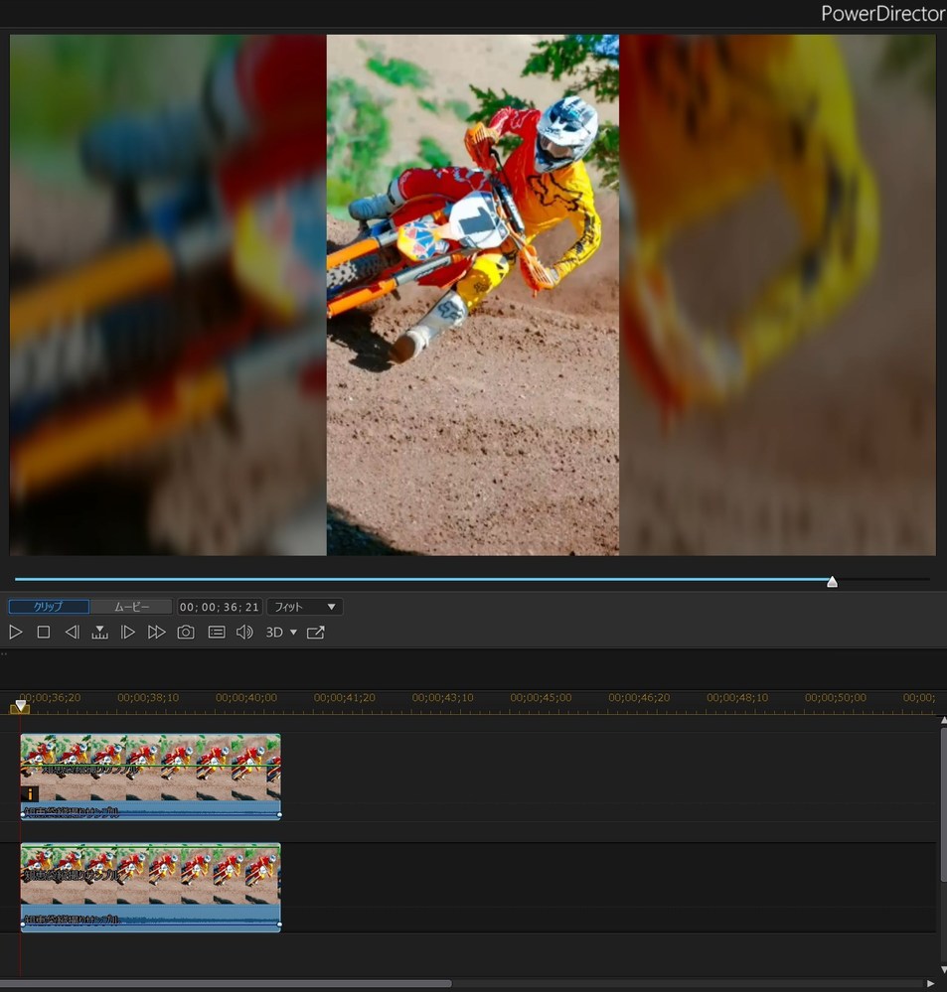Start playback with the Play button

tap(16, 632)
